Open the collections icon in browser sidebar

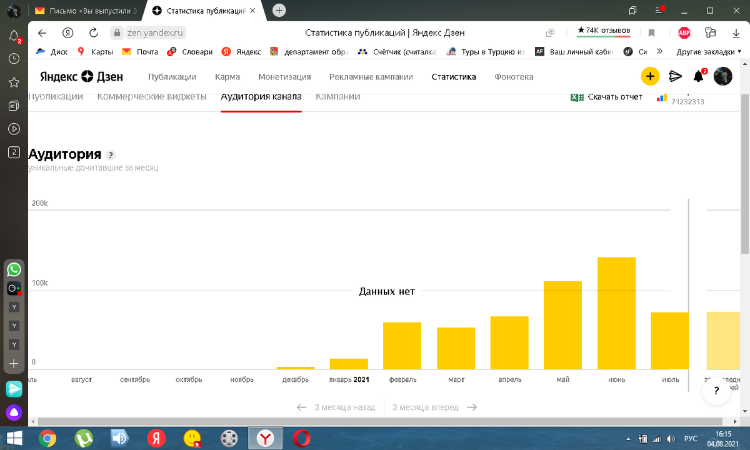click(14, 106)
